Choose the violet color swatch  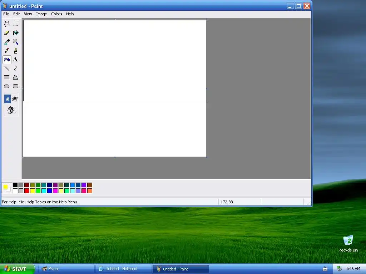tap(84, 185)
